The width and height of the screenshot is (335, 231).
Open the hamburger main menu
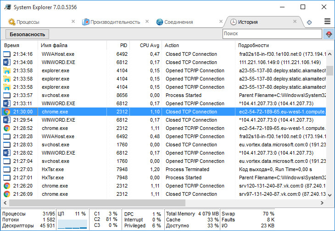[327, 21]
